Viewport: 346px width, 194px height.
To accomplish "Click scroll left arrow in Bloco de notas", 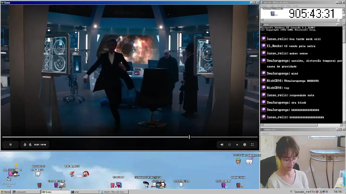I will pos(262,20).
